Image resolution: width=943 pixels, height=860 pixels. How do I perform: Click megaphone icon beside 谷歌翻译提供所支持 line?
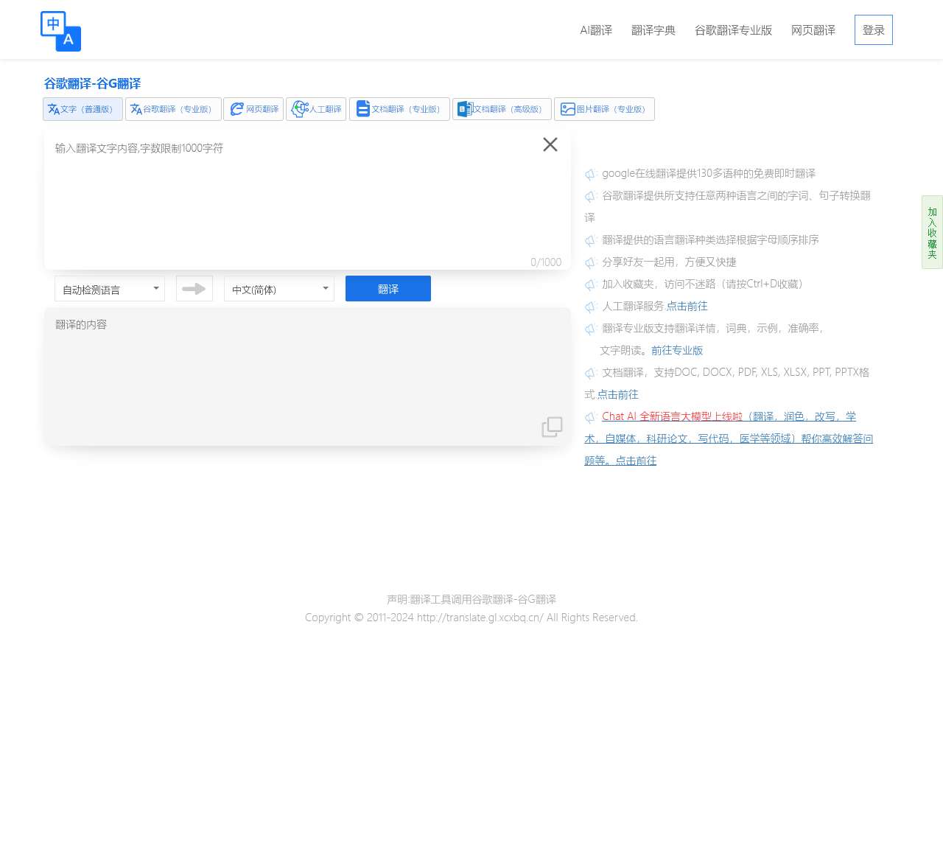coord(591,196)
